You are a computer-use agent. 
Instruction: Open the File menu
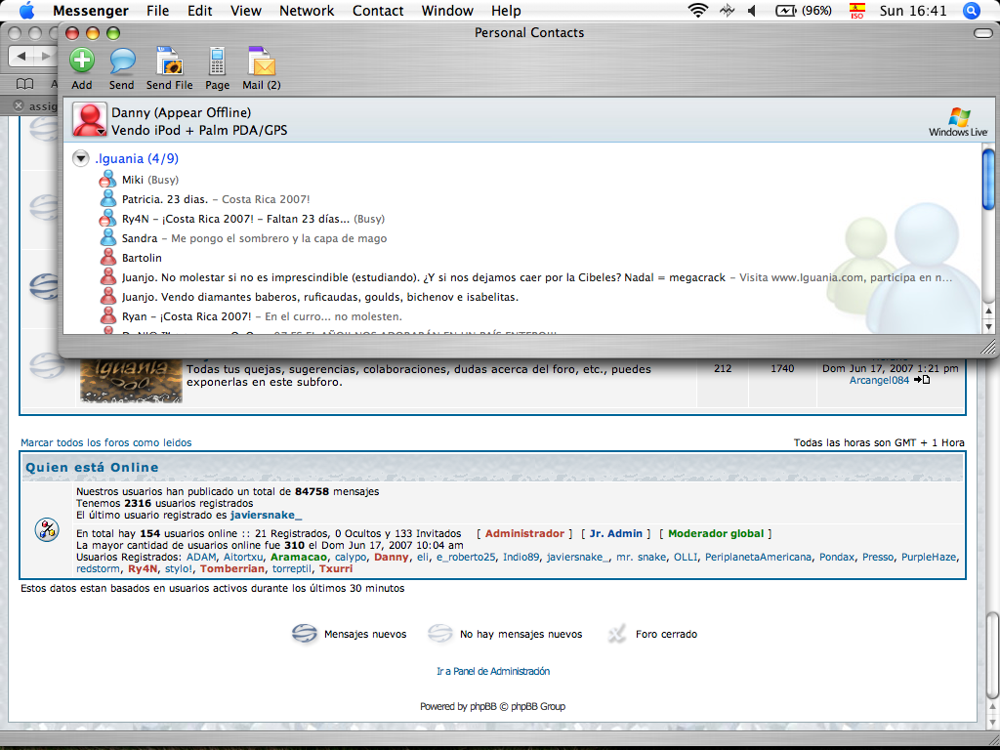click(157, 11)
